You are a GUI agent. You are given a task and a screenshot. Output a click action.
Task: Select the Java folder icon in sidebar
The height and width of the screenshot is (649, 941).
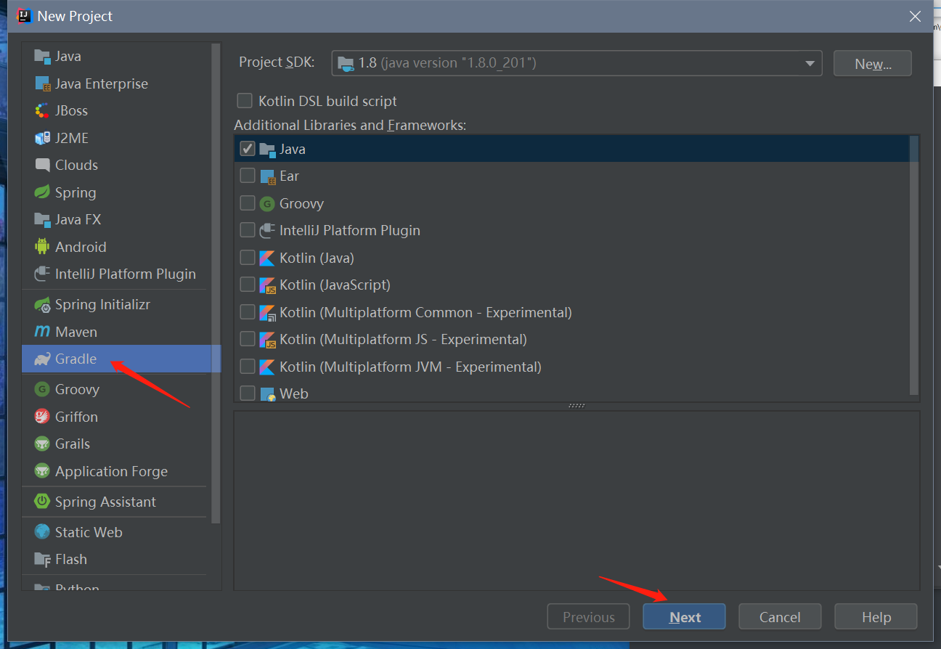pyautogui.click(x=42, y=57)
